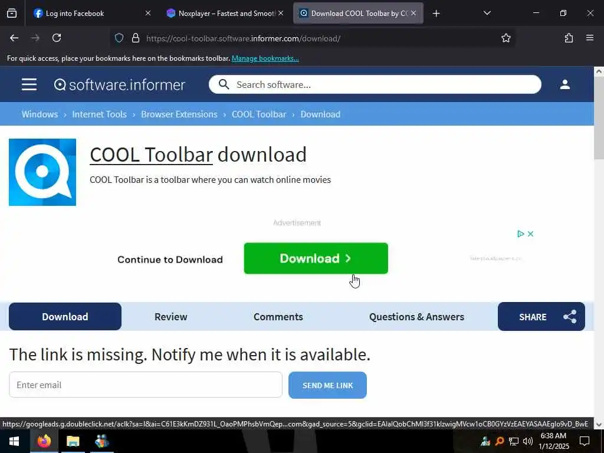Close the Log into Facebook tab
The image size is (604, 453).
(x=148, y=14)
